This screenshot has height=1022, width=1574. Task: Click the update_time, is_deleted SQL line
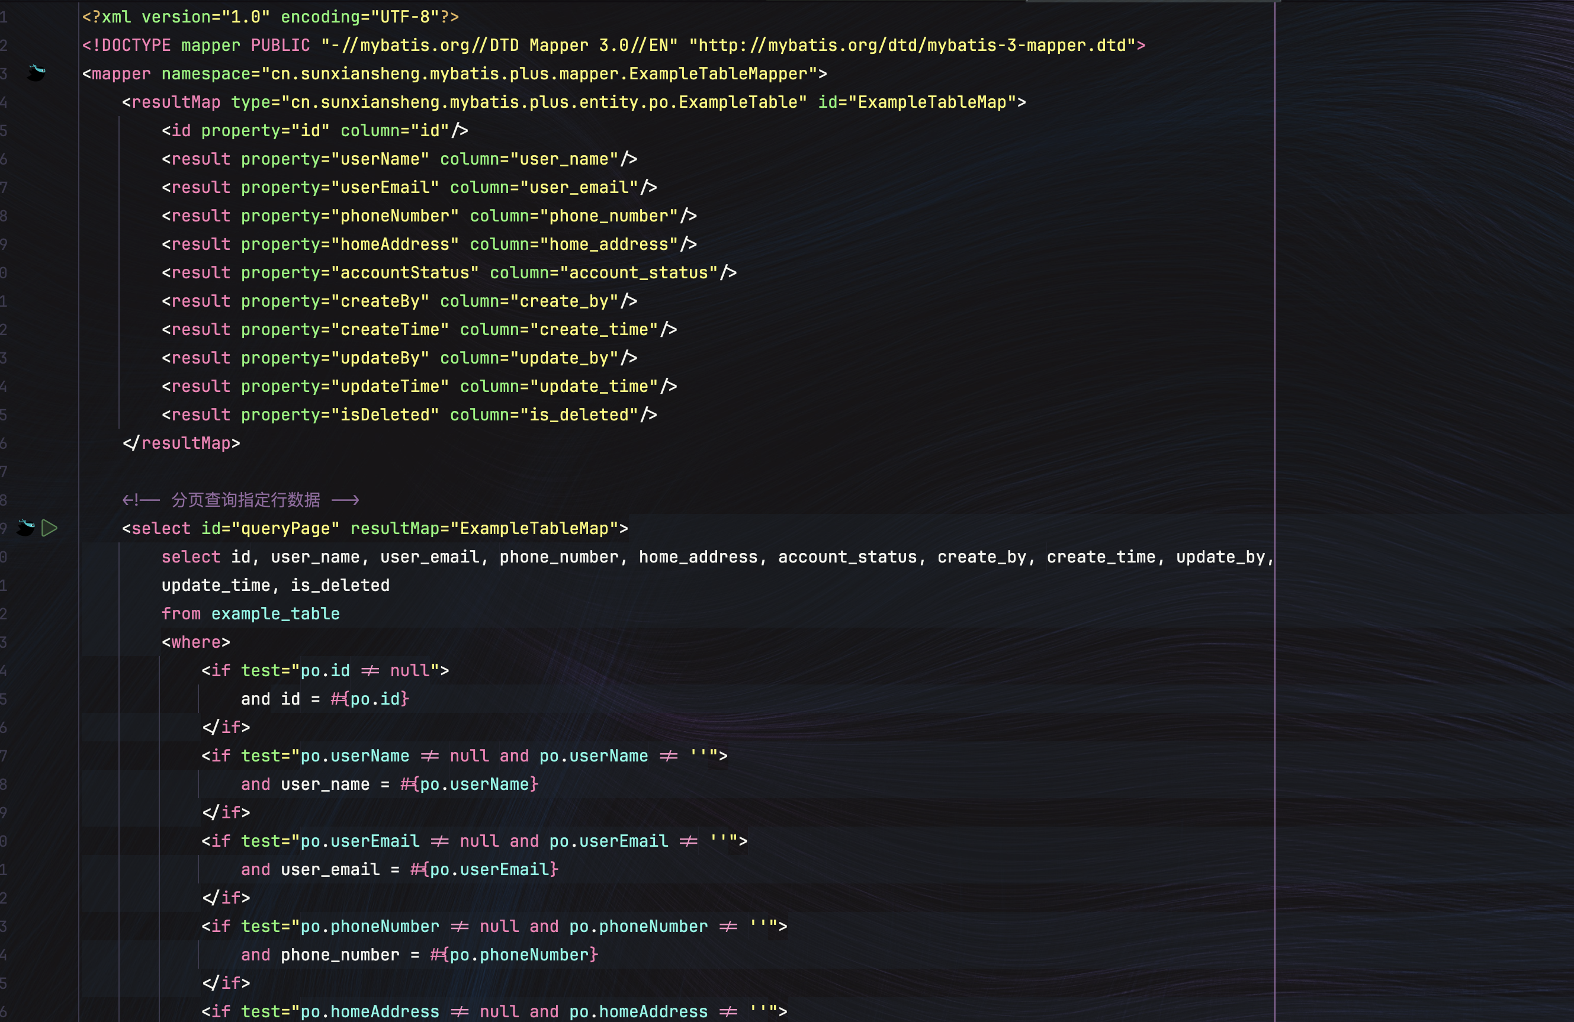click(276, 586)
